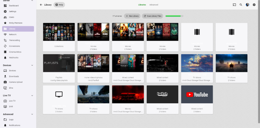Image resolution: width=260 pixels, height=128 pixels.
Task: Open the YouTube library card
Action: 197,100
